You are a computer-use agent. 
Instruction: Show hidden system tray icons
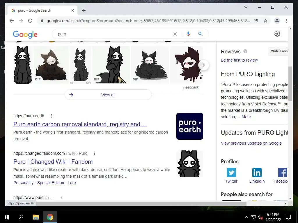[x=246, y=217]
